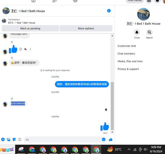165x154 pixels.
Task: Choose a GIF from the composer toolbar
Action: (20, 140)
